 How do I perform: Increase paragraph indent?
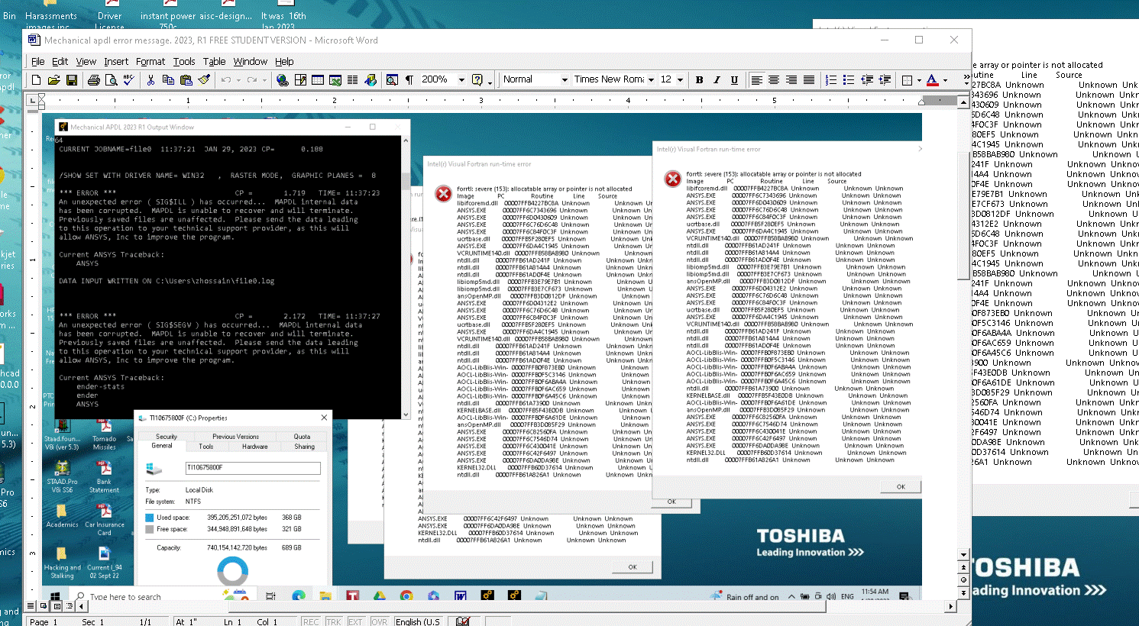pos(885,79)
